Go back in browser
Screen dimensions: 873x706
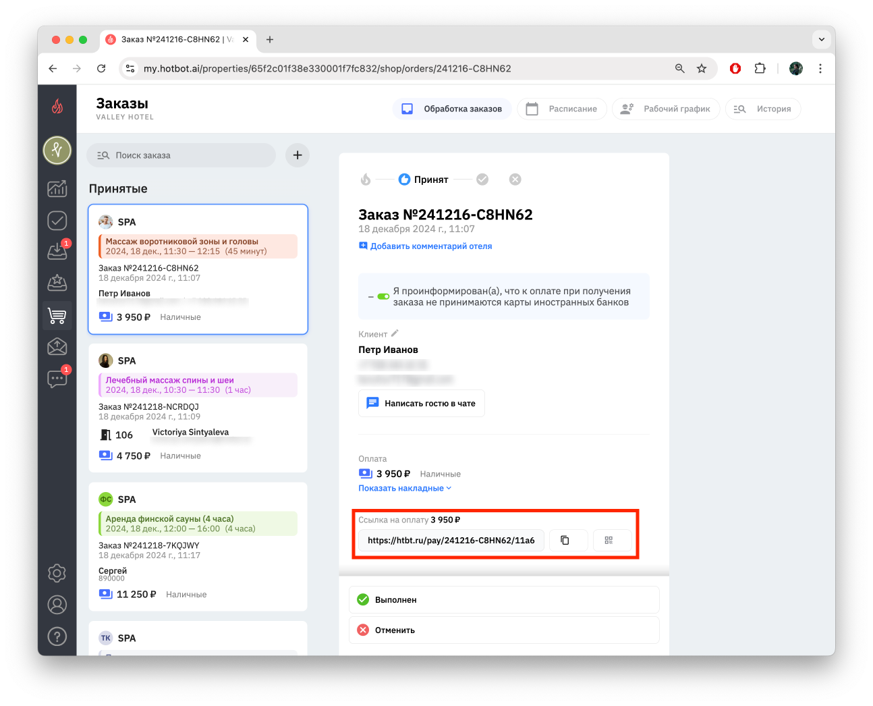pos(53,68)
